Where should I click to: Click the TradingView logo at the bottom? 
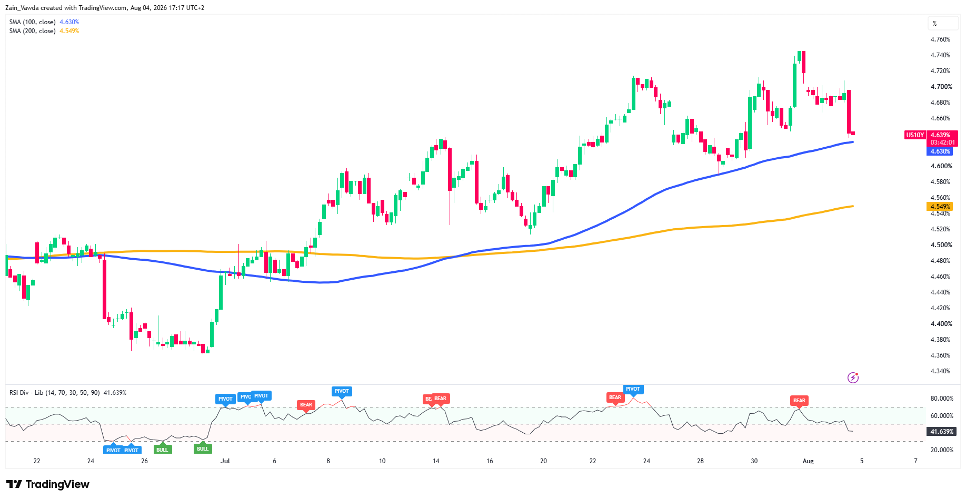48,484
